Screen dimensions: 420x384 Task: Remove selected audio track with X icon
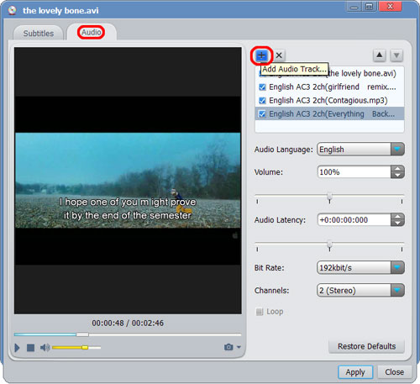279,55
